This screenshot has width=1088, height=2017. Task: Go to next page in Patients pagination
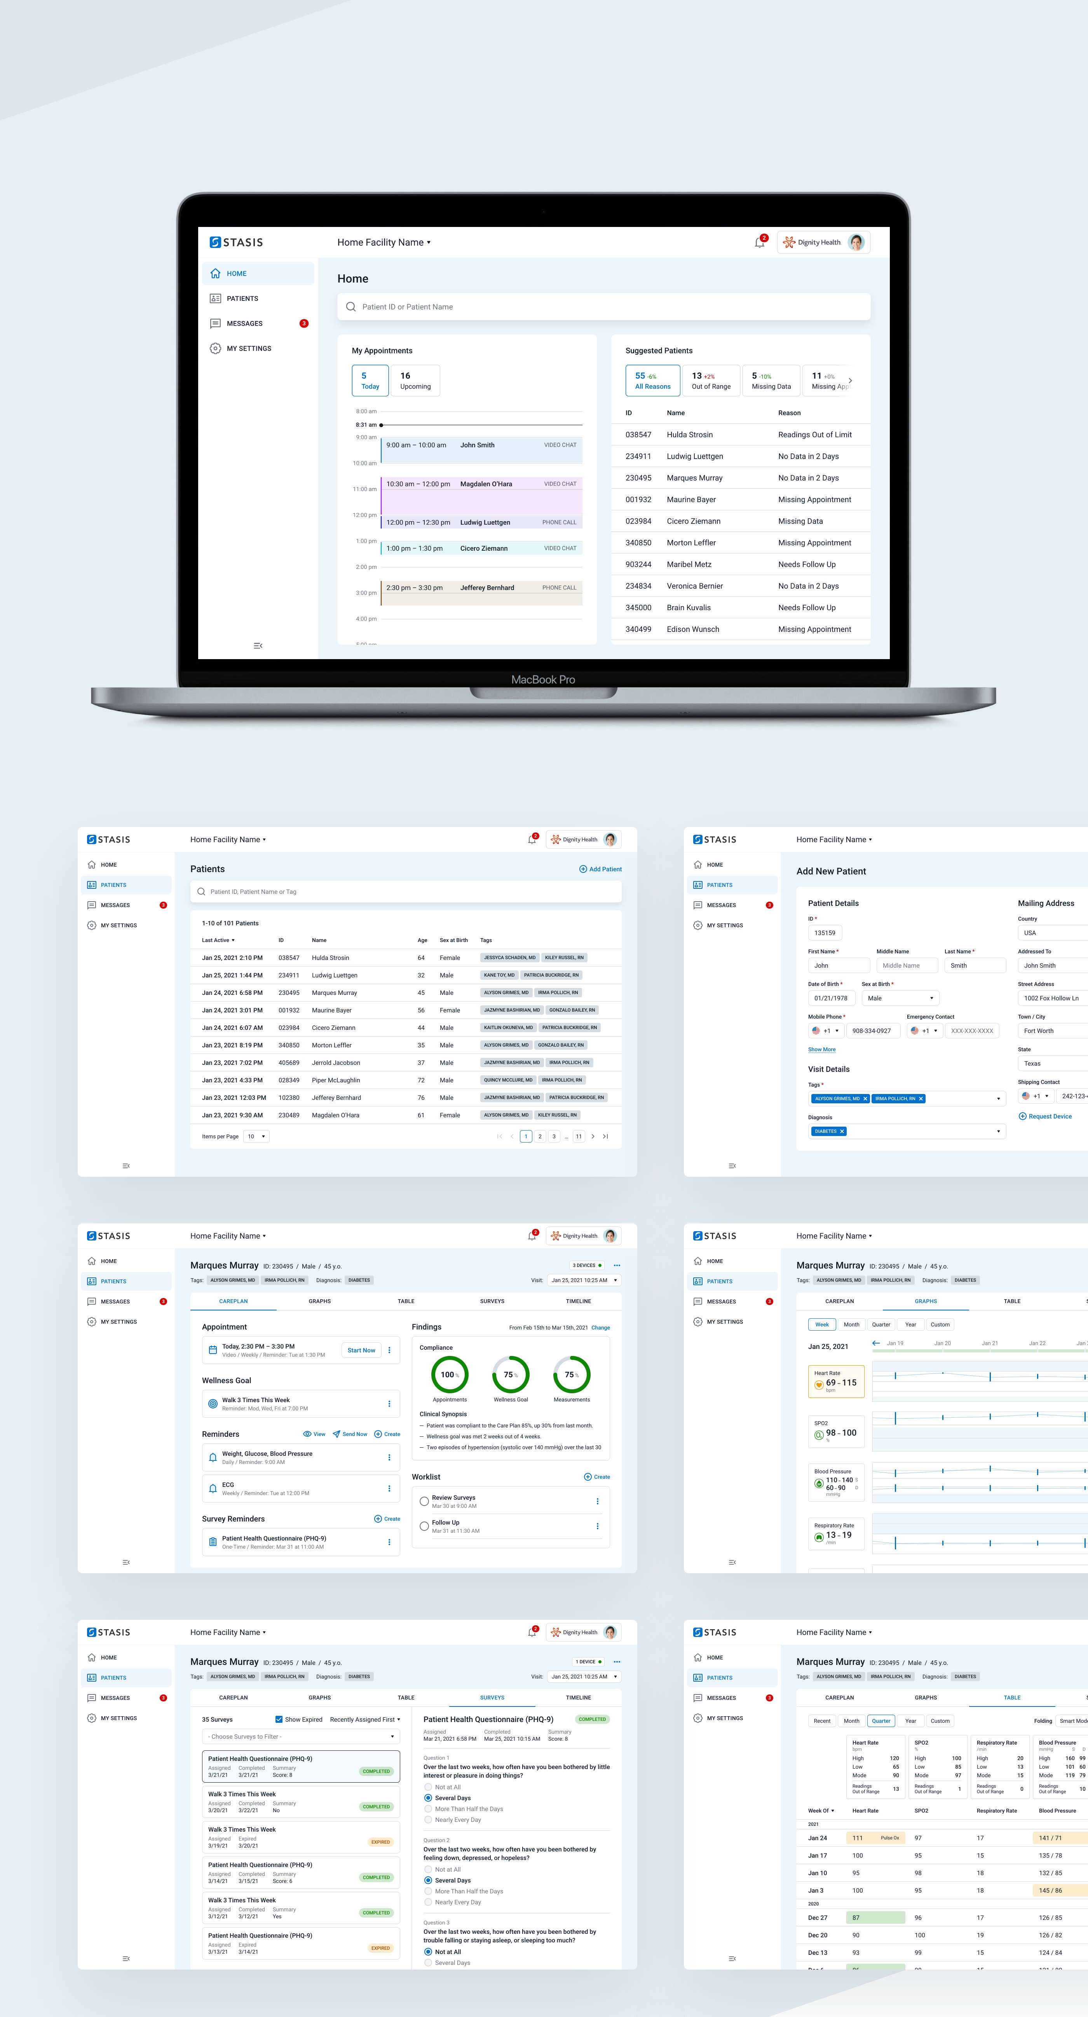[593, 1136]
